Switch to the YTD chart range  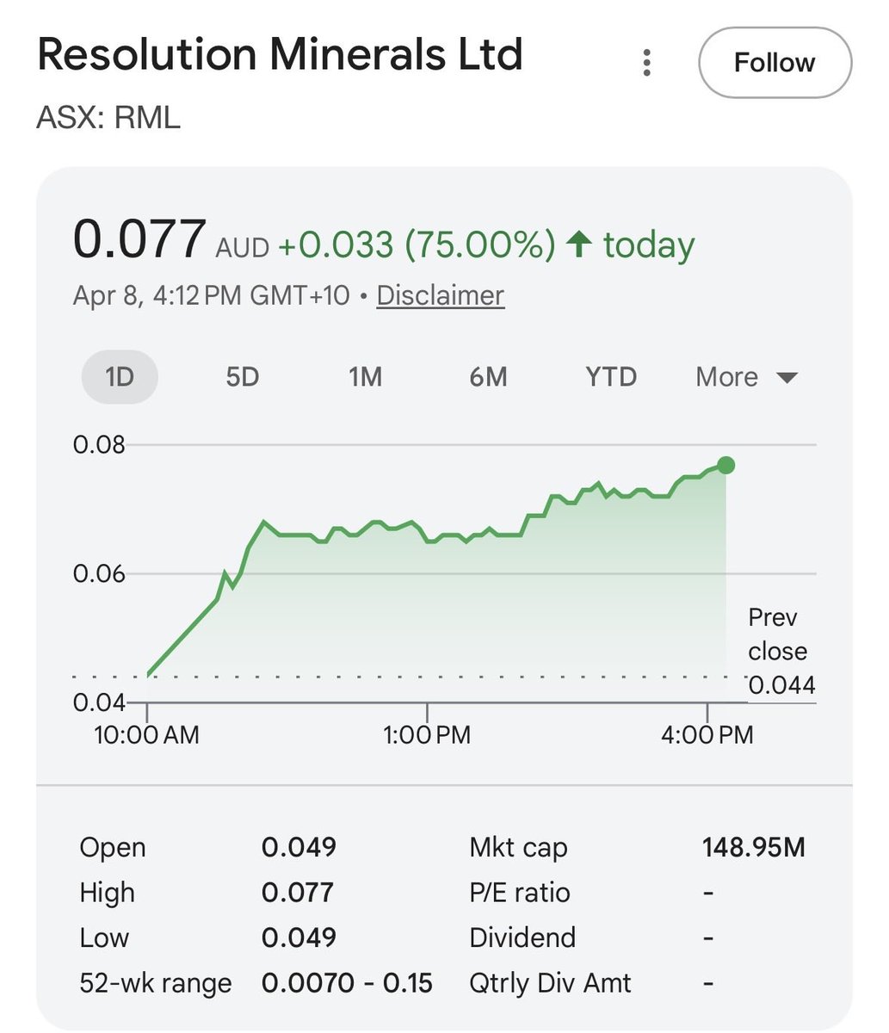coord(611,377)
